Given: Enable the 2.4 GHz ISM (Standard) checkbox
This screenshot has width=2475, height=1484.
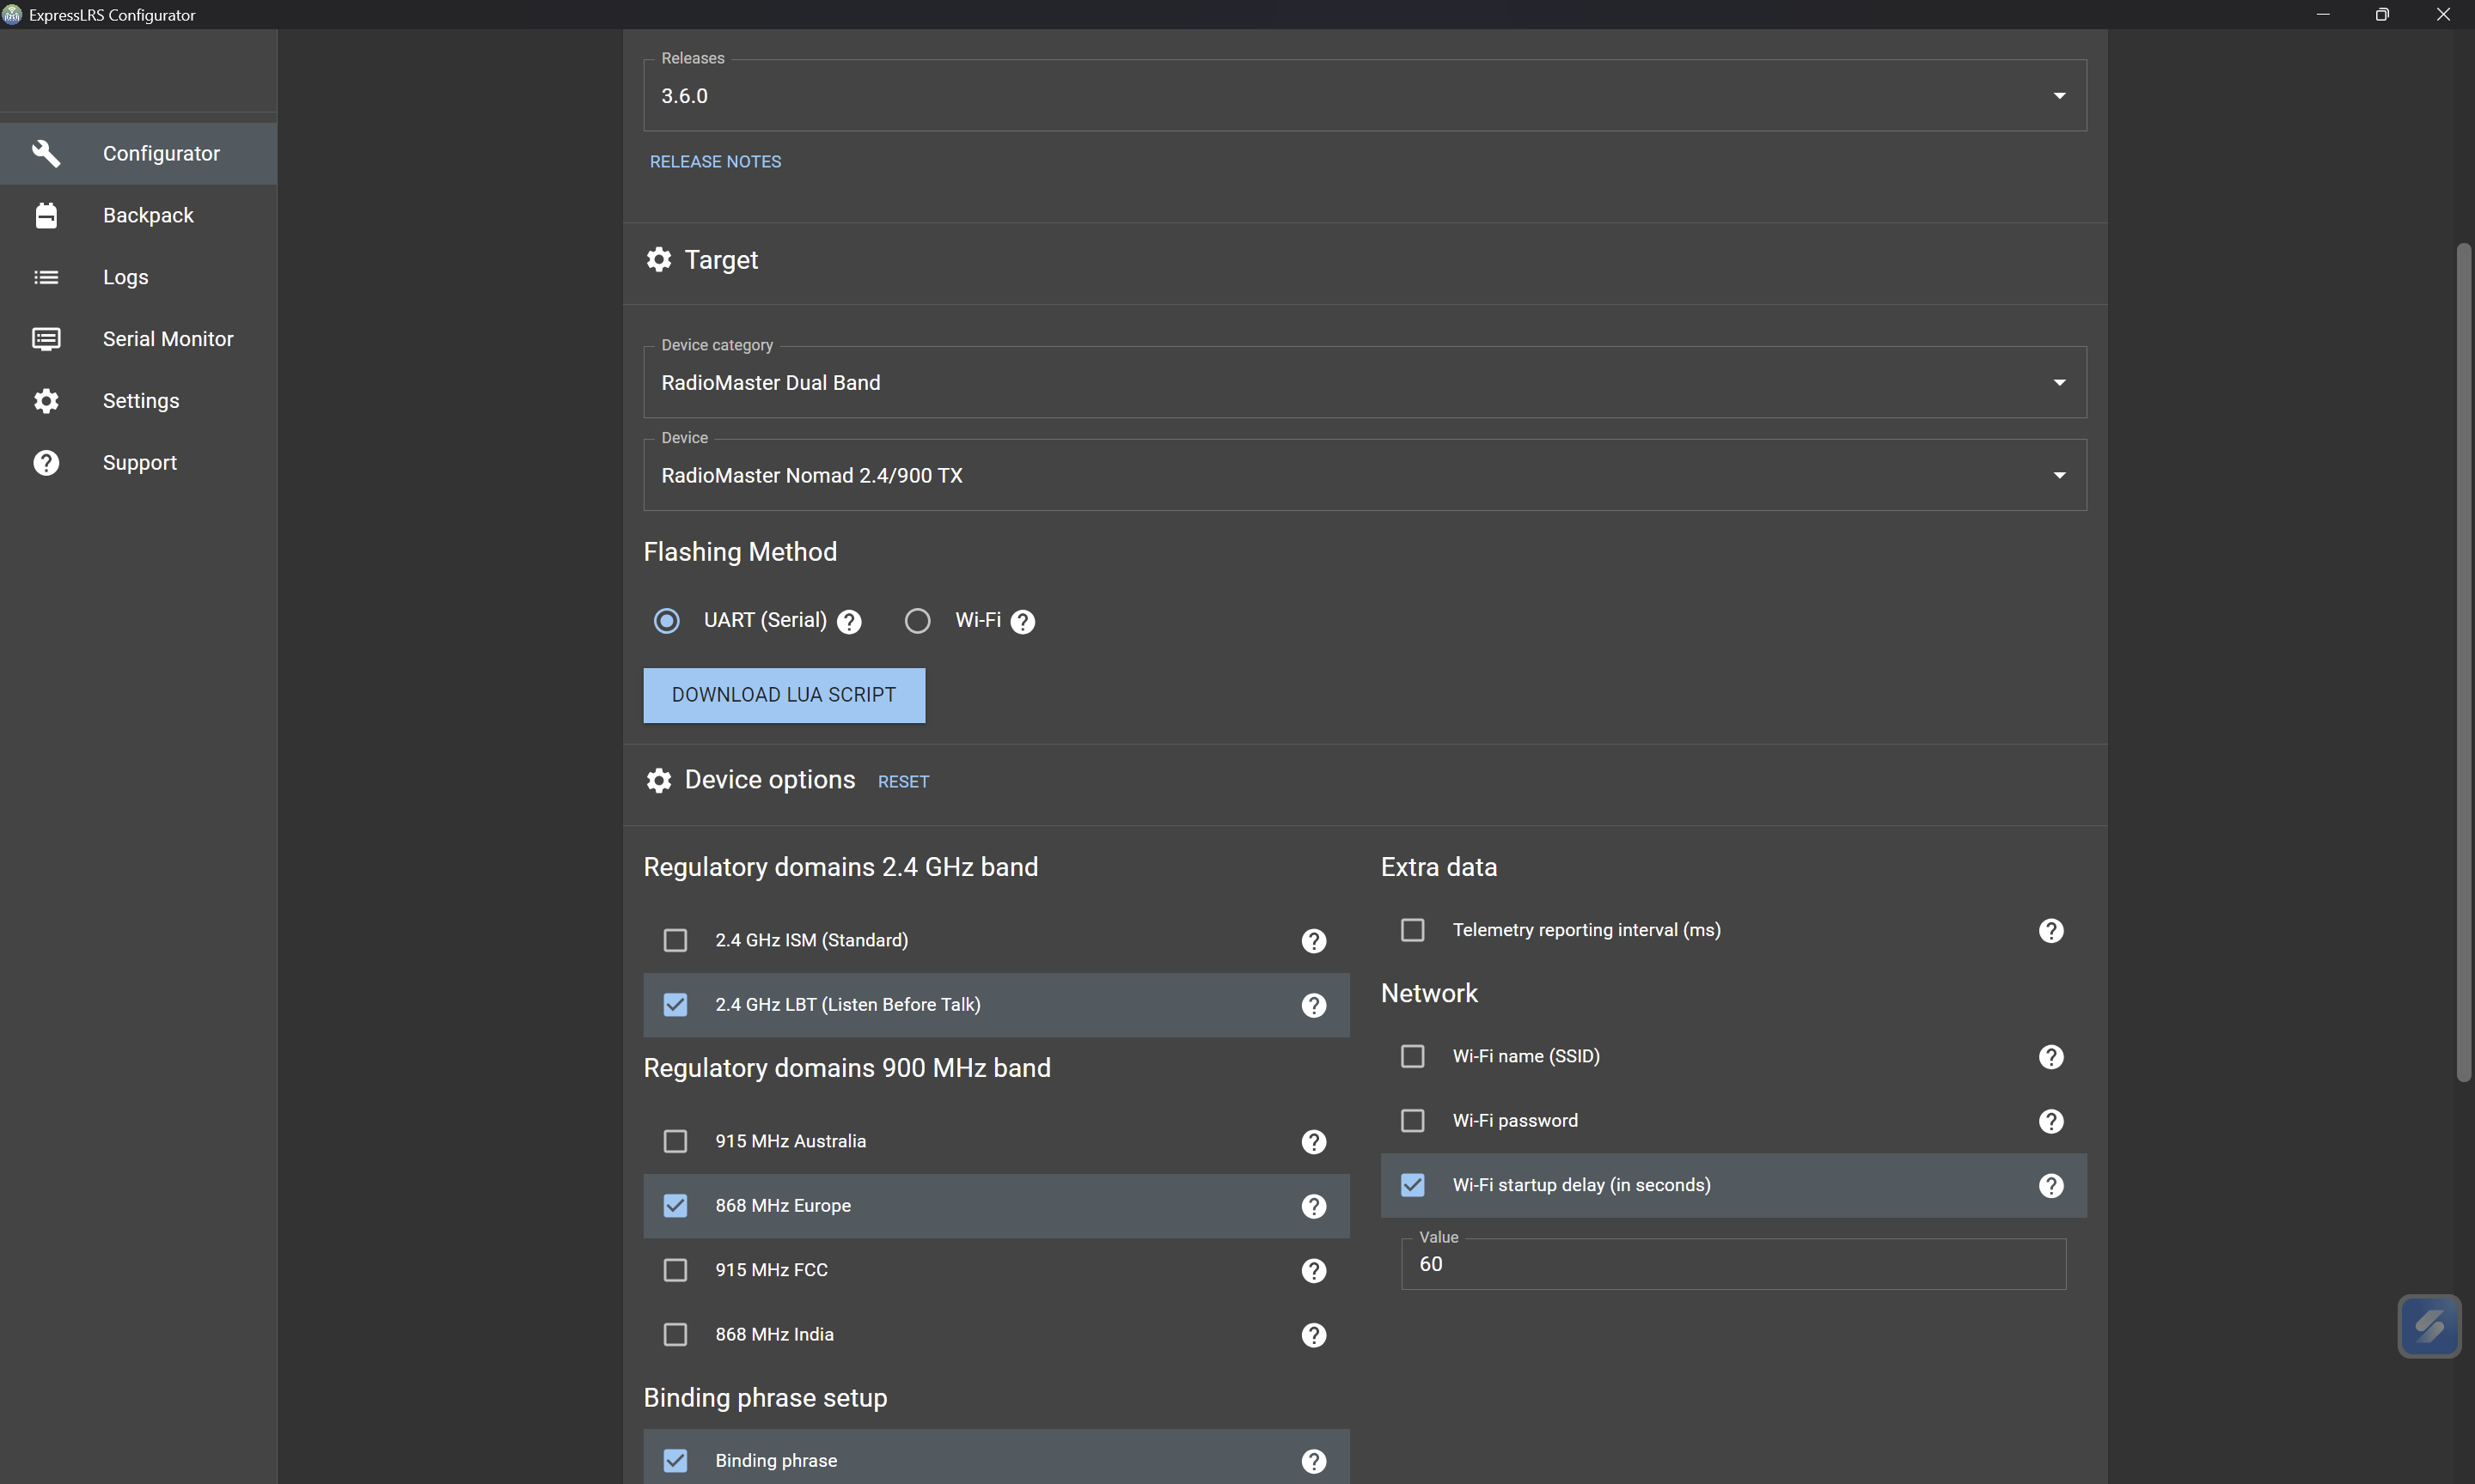Looking at the screenshot, I should (x=675, y=940).
